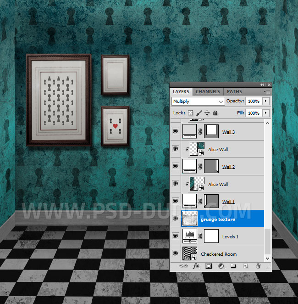Hide the Checkered Room layer
The height and width of the screenshot is (304, 298).
coord(175,253)
